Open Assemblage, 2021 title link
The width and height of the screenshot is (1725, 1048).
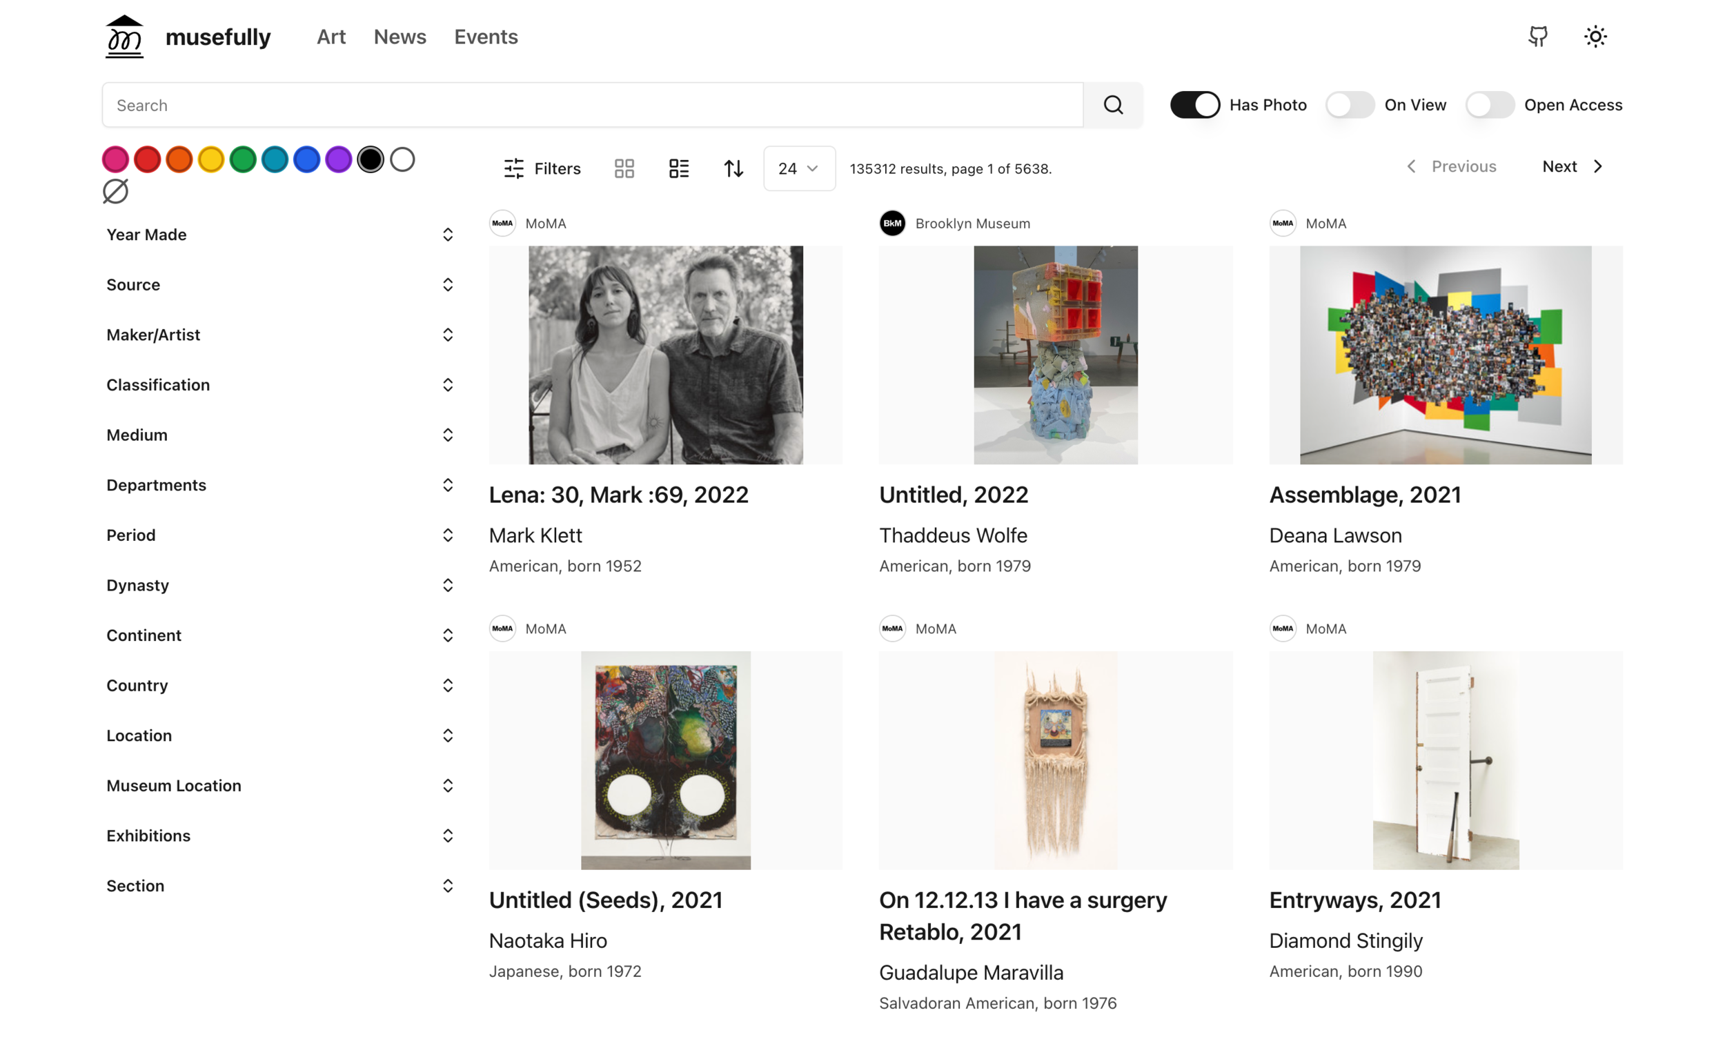tap(1365, 495)
